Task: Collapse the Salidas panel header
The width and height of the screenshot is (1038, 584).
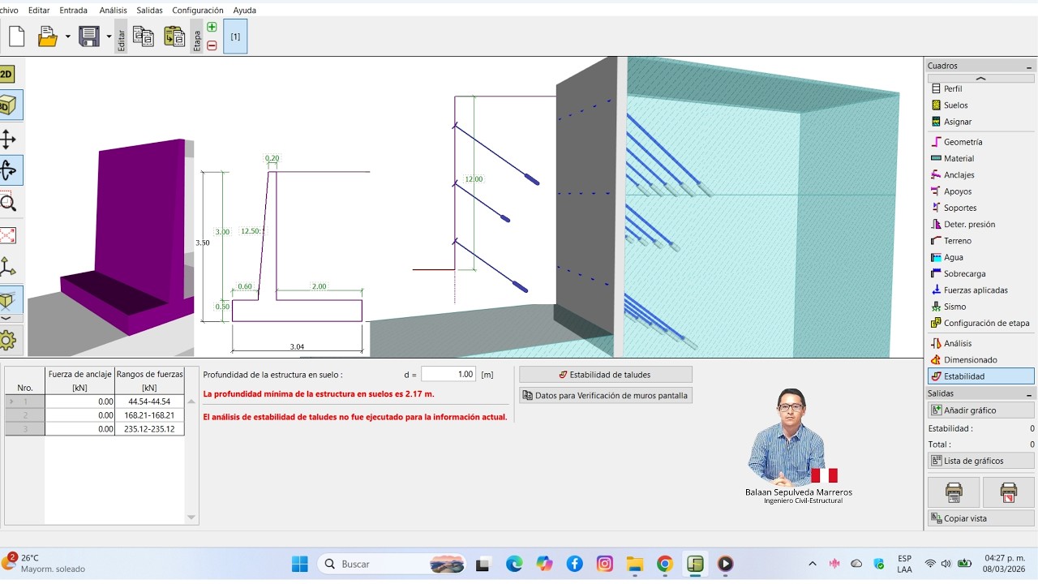Action: point(1029,394)
